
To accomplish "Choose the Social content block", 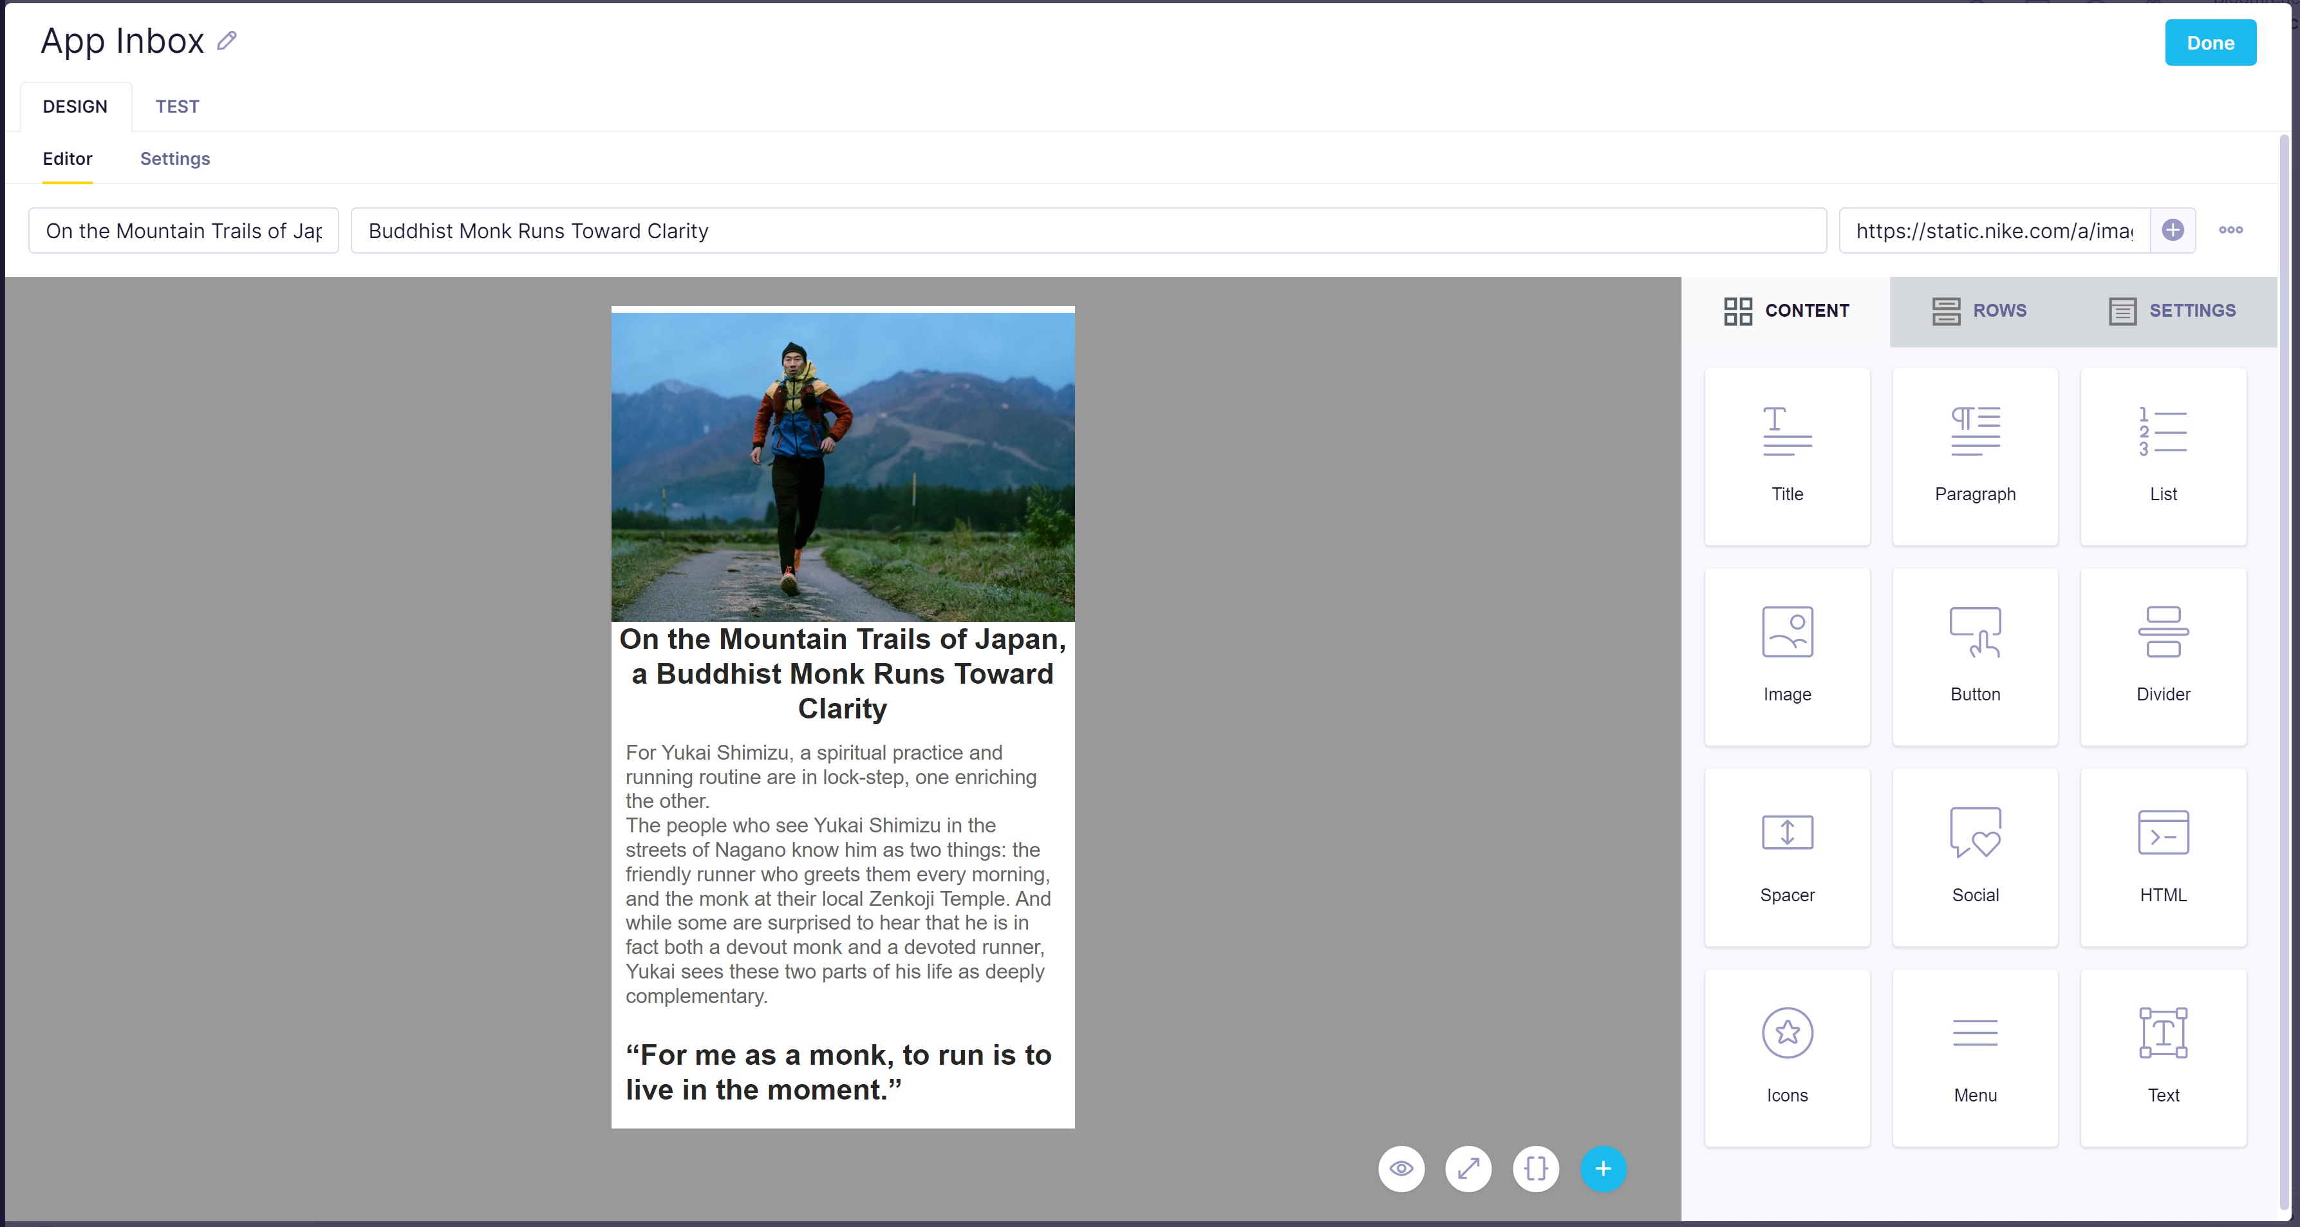I will tap(1974, 857).
